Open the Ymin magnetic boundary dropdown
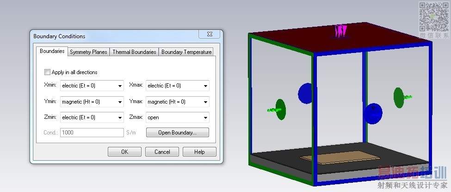The height and width of the screenshot is (192, 451). [92, 102]
